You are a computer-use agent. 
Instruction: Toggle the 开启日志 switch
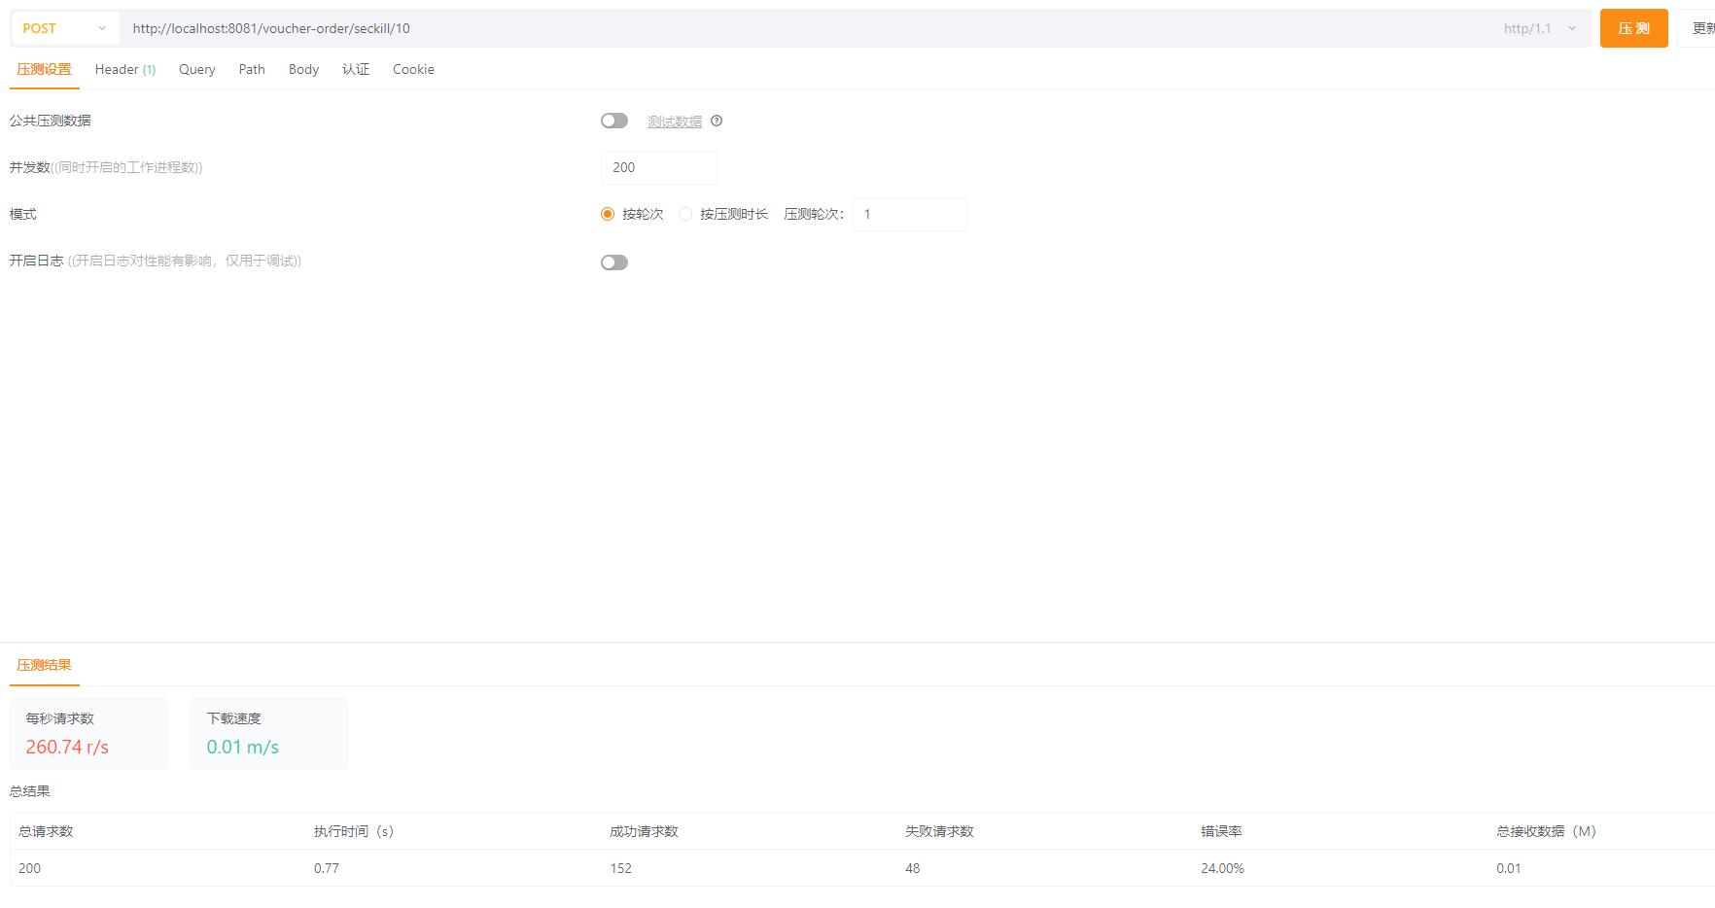pos(614,262)
